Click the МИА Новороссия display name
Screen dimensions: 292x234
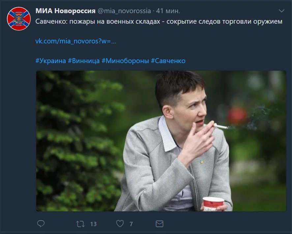pos(66,11)
